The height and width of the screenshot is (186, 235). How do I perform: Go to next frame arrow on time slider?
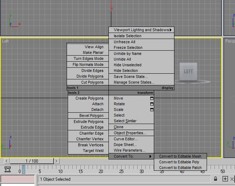[56, 161]
